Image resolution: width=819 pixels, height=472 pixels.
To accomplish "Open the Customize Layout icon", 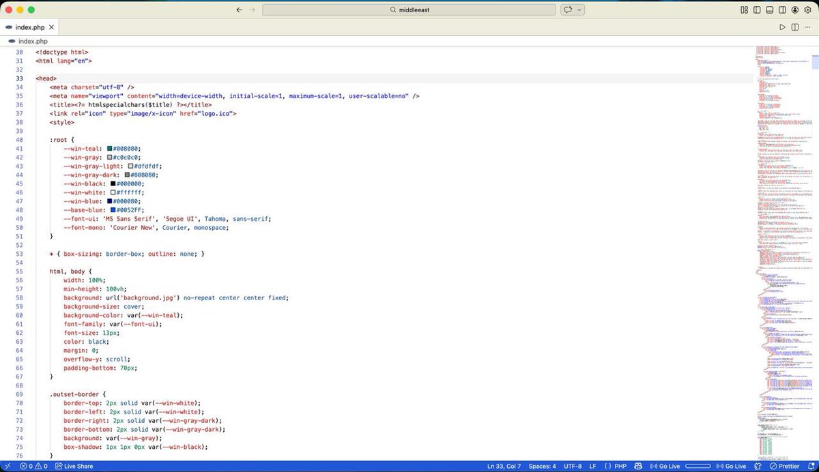I will click(745, 10).
